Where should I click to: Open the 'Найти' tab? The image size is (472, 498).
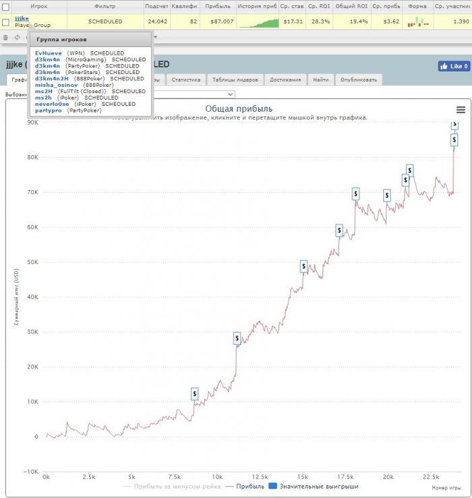pos(320,80)
